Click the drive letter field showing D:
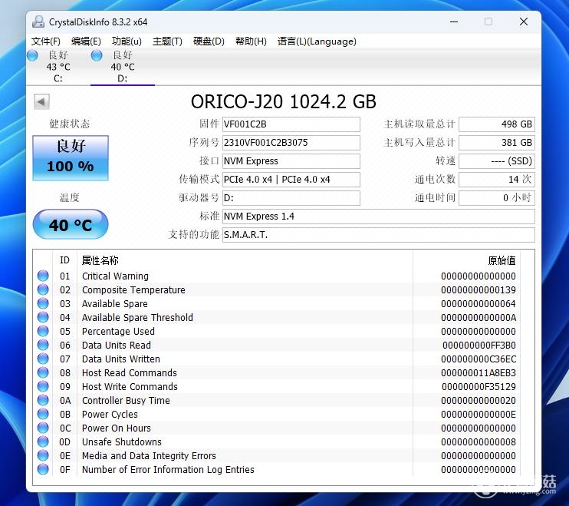 (291, 198)
